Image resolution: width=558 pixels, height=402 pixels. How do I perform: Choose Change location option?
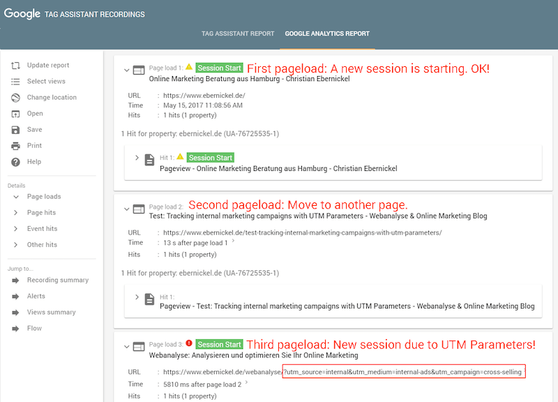tap(52, 97)
